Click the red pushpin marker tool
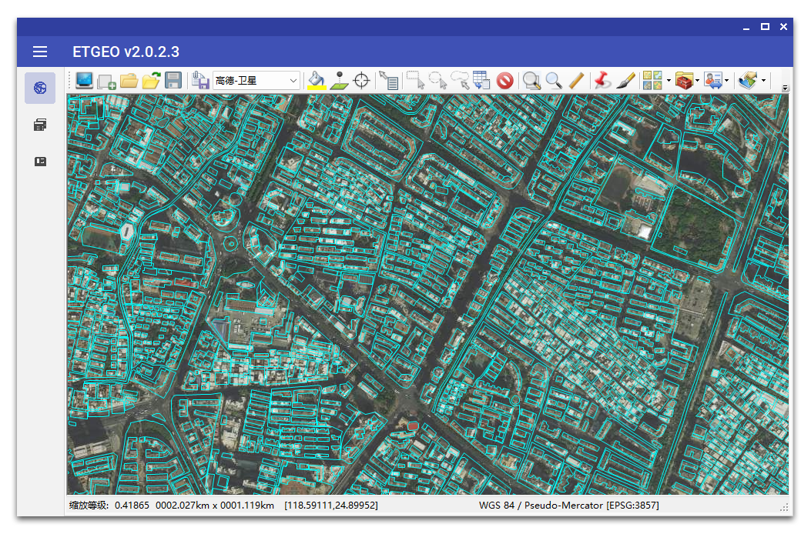The image size is (811, 534). (602, 80)
